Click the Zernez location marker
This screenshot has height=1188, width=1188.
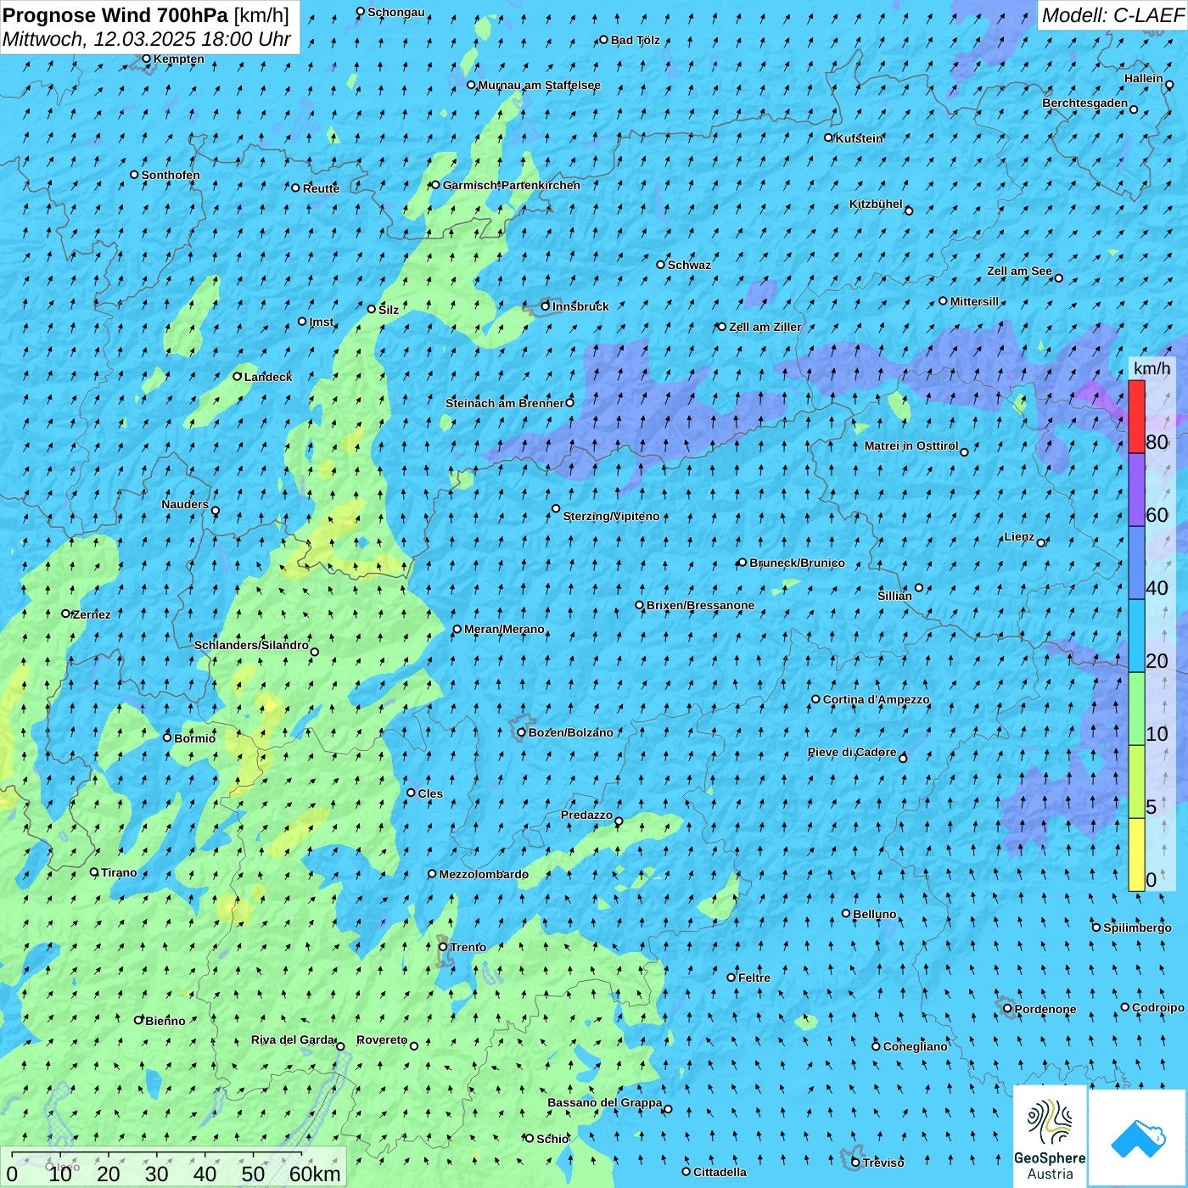[x=65, y=614]
